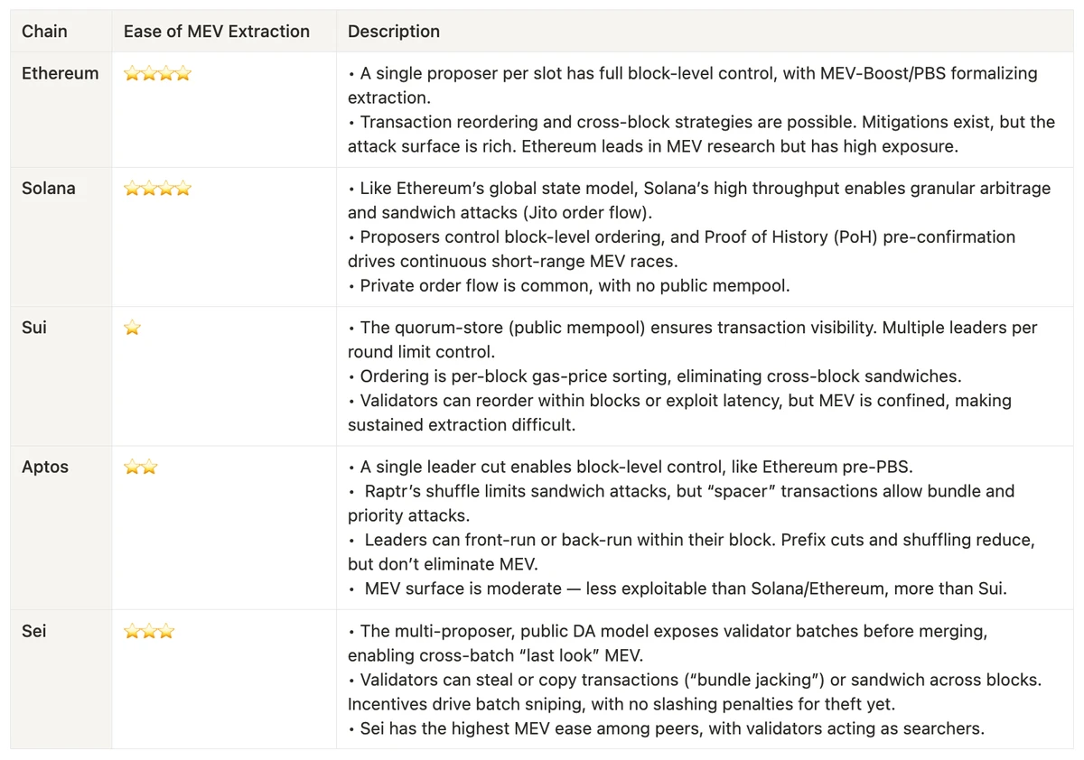
Task: Click the three-star rating in the Sei row
Action: coord(149,631)
